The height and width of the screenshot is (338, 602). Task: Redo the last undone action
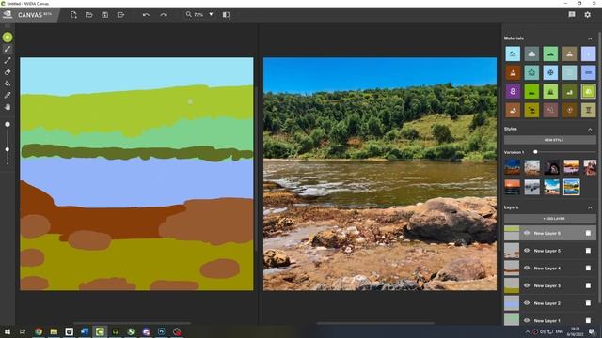[164, 15]
